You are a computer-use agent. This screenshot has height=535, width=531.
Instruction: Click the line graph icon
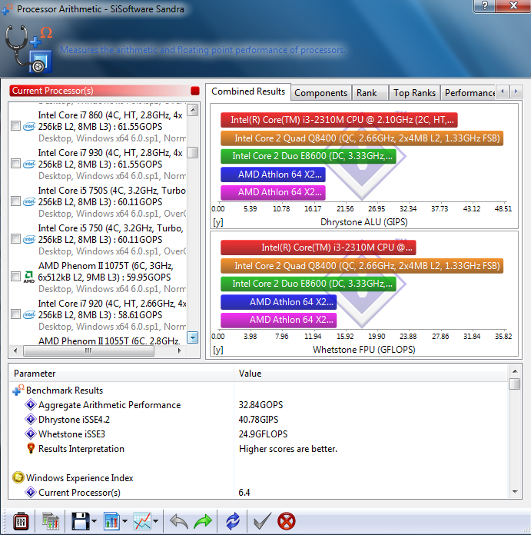(142, 521)
